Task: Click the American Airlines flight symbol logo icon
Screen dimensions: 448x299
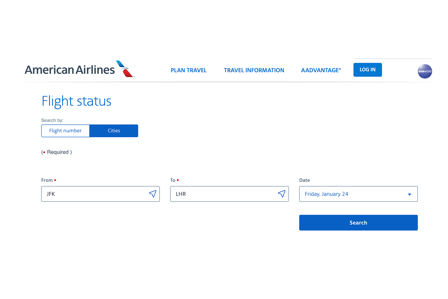Action: (125, 69)
